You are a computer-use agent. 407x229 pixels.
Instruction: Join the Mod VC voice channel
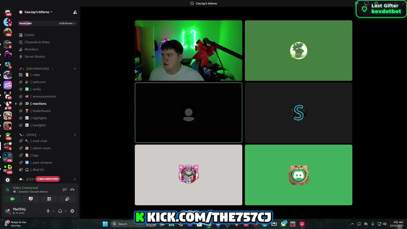click(x=47, y=170)
